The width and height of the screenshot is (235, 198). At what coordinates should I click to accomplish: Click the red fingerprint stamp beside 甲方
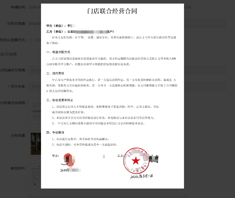67,160
